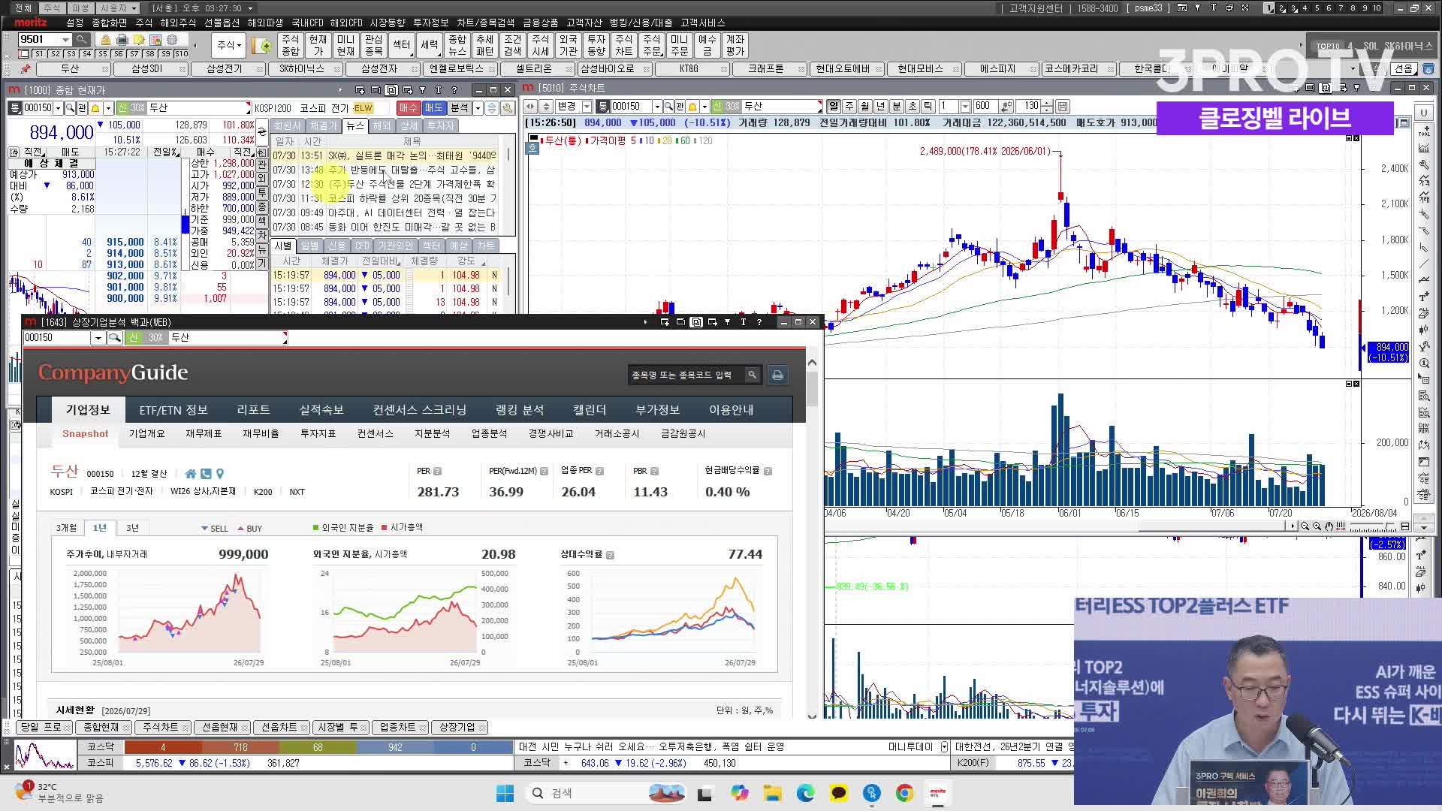Screen dimensions: 1442x811
Task: Click the Windows Start button
Action: click(x=505, y=793)
